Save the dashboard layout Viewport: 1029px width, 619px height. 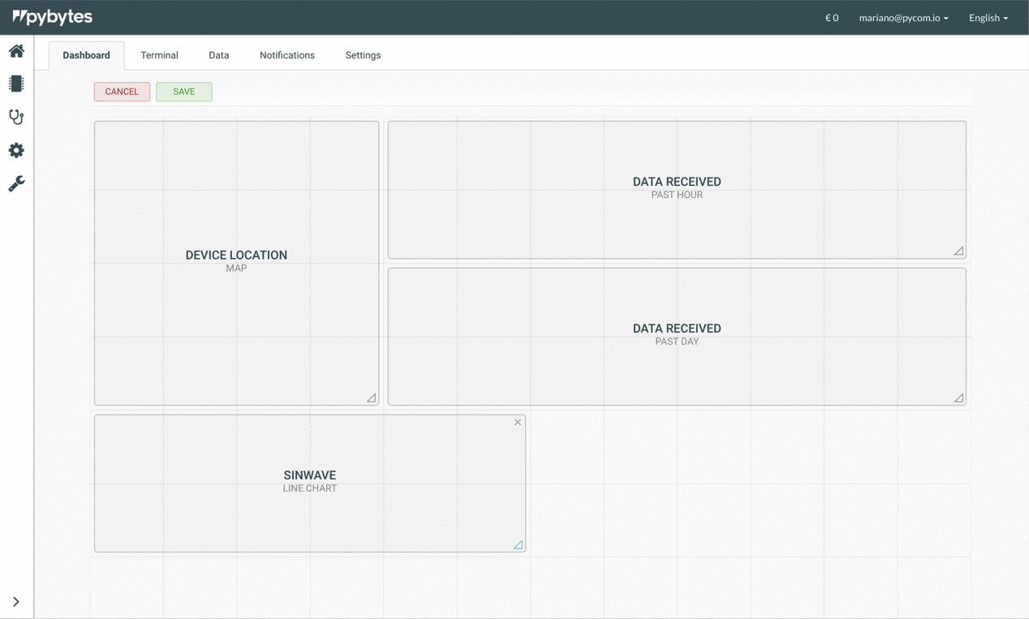[184, 92]
